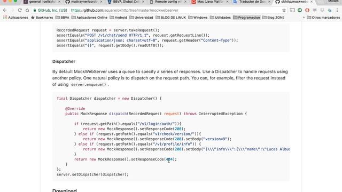Open the Blog ZONE bookmarks folder
This screenshot has width=342, height=192.
point(273,18)
